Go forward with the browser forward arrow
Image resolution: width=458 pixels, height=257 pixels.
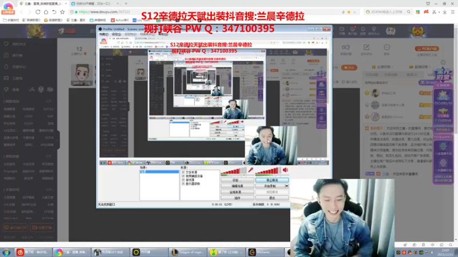tap(30, 12)
